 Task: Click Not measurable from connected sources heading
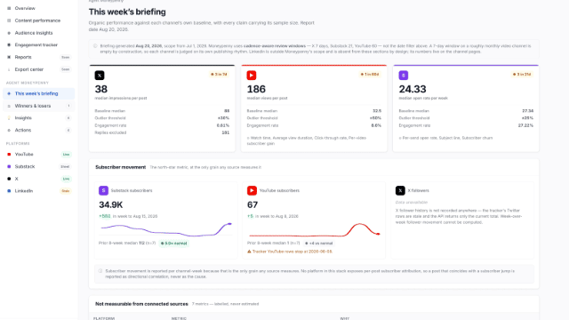click(141, 304)
